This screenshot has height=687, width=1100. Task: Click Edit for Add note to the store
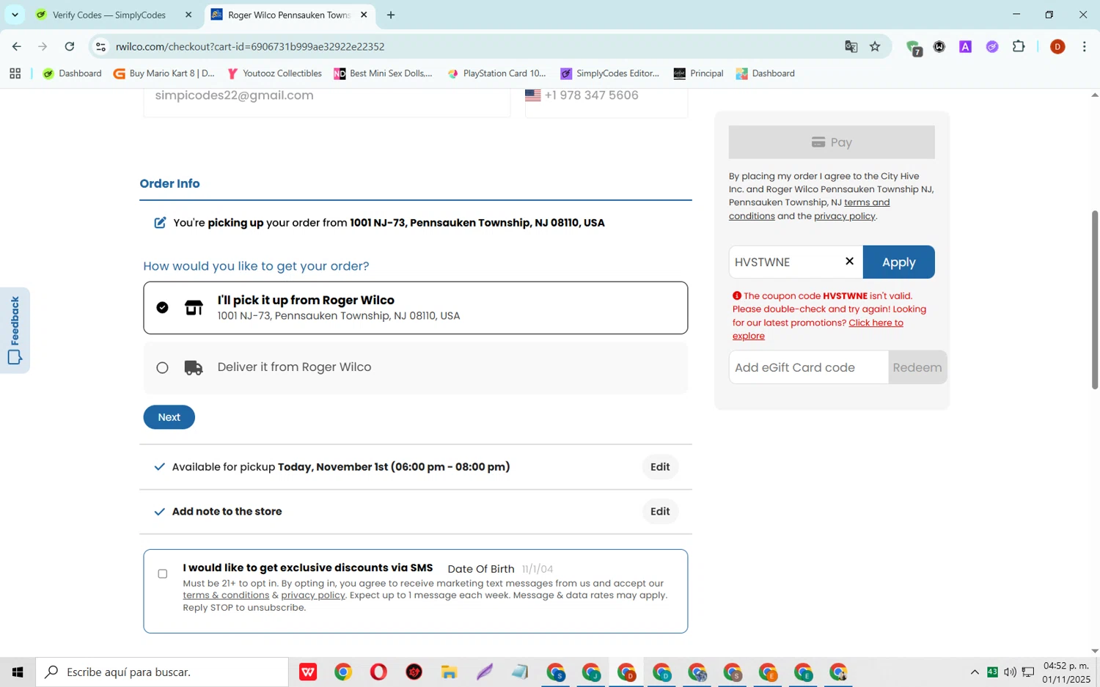(660, 512)
